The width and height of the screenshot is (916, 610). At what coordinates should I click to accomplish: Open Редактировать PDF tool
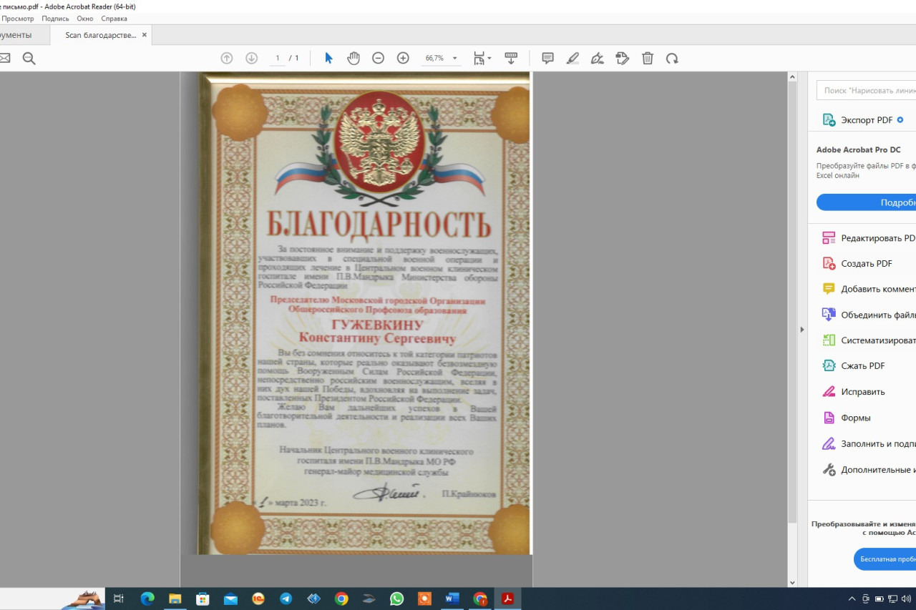(x=868, y=238)
